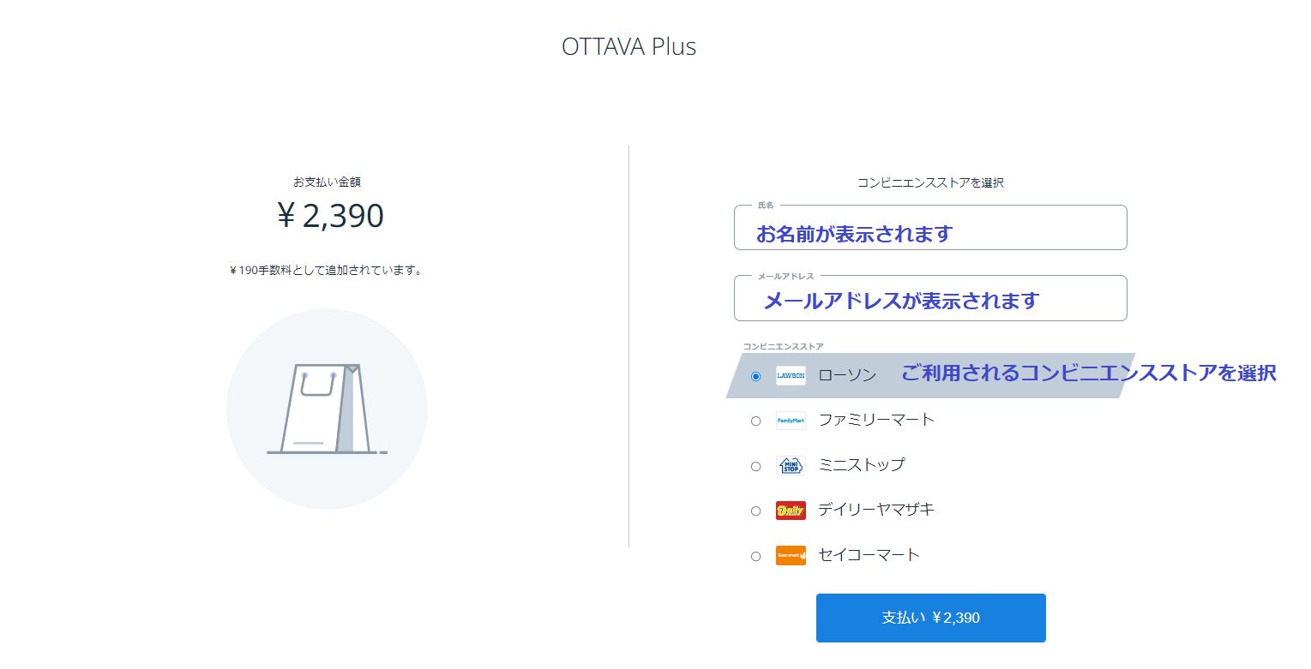Click the FamilyMart logo icon
This screenshot has width=1311, height=669.
click(x=791, y=421)
